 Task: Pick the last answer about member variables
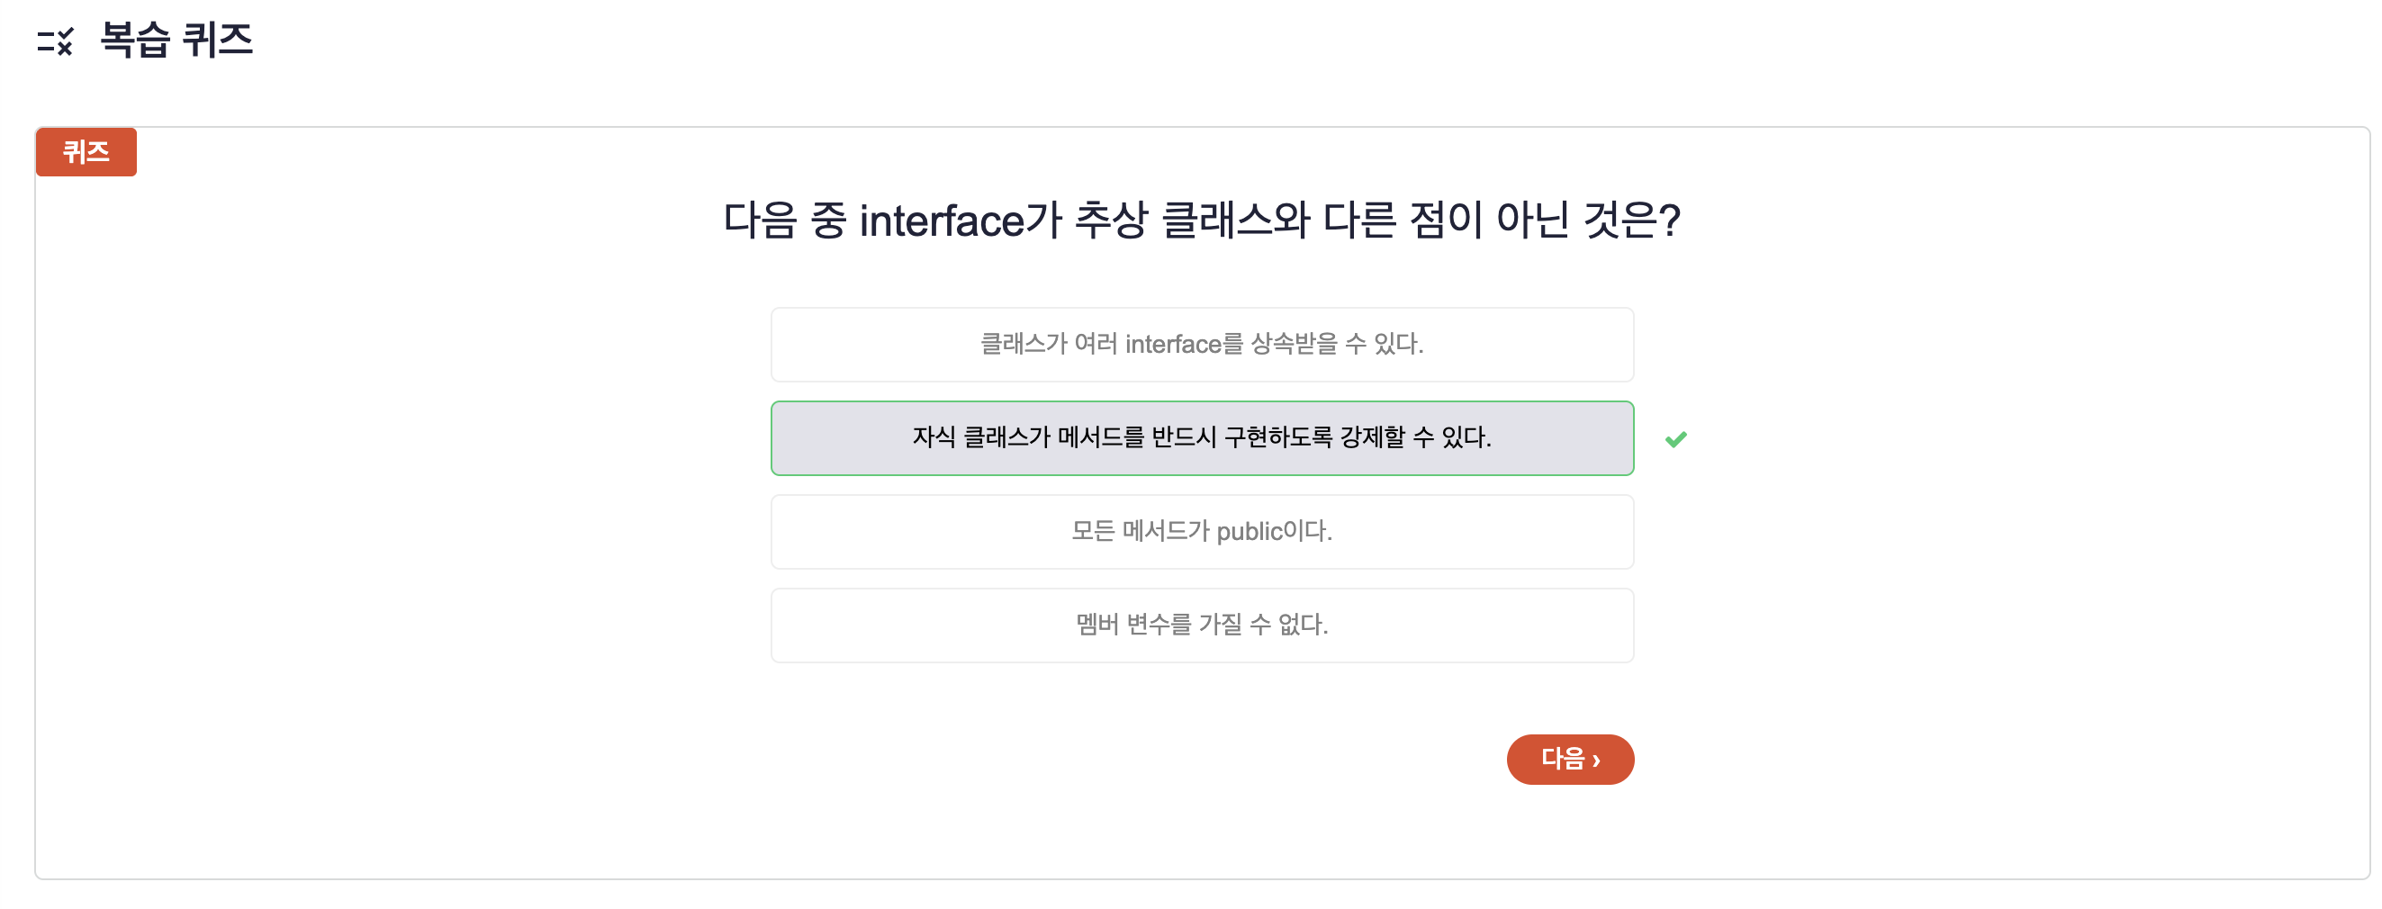(x=1202, y=625)
